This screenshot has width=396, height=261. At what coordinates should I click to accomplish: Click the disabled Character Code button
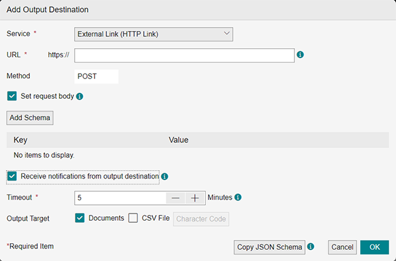(201, 219)
